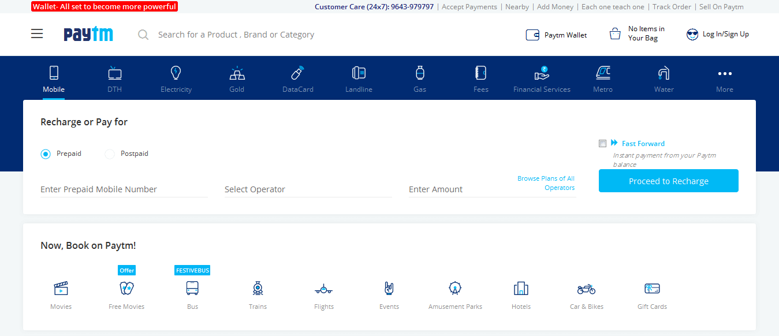Enable the Fast Forward checkbox
Image resolution: width=779 pixels, height=336 pixels.
pos(603,144)
